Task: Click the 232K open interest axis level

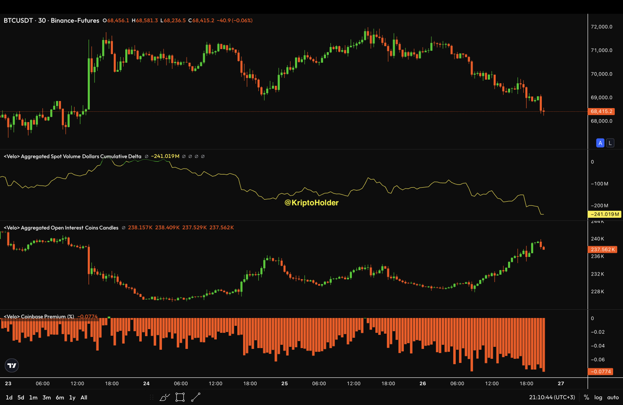Action: [x=598, y=274]
